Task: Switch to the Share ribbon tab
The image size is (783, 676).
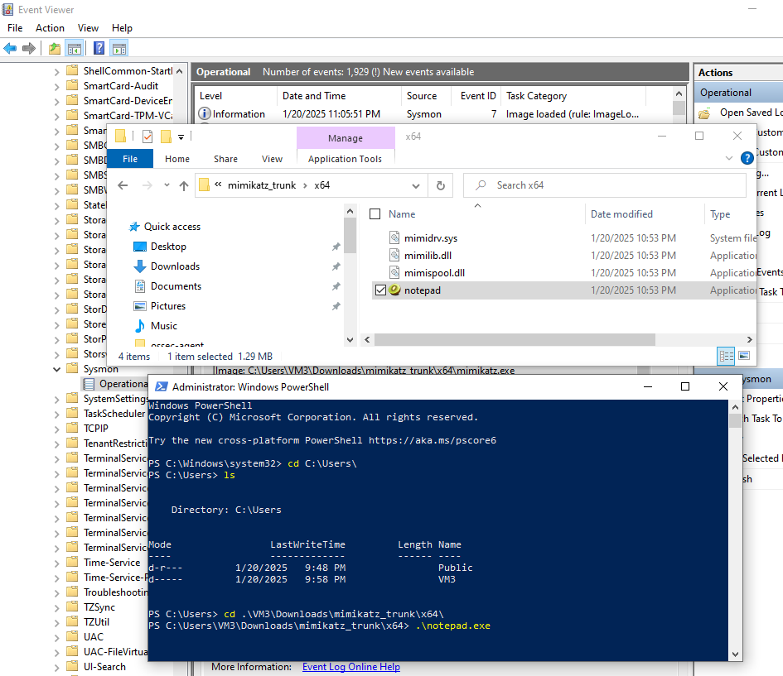Action: point(225,159)
